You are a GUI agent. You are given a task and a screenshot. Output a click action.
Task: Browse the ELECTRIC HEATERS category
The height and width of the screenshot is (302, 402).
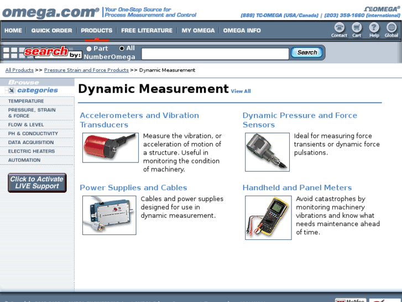pos(32,151)
